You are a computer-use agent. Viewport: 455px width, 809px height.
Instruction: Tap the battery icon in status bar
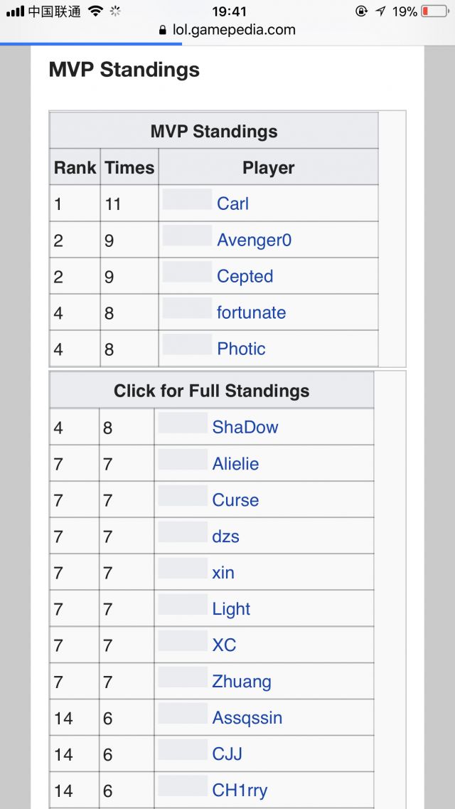click(434, 11)
